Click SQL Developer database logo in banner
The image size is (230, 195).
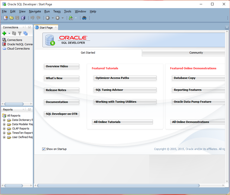(50, 40)
